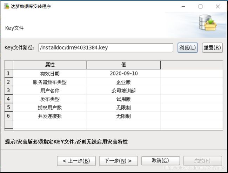This screenshot has height=173, width=228.
Task: Click the installer icon in title bar
Action: tap(6, 6)
